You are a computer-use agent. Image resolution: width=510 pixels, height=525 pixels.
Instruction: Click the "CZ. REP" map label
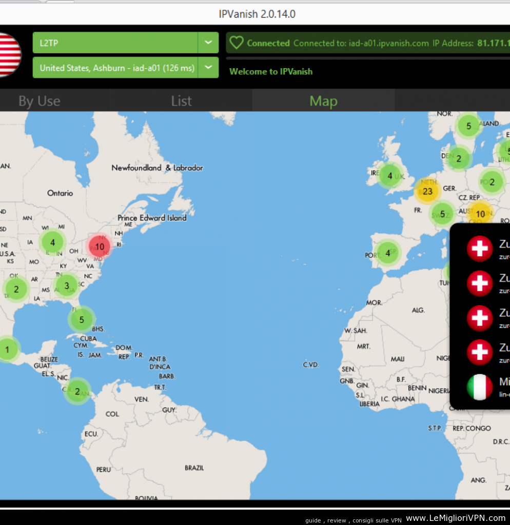click(469, 197)
